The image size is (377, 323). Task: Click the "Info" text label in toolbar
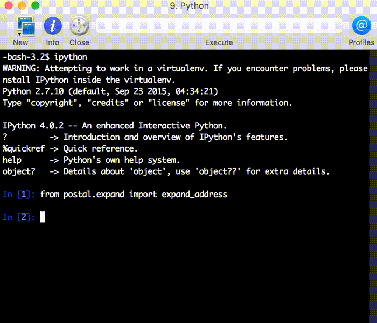point(52,42)
